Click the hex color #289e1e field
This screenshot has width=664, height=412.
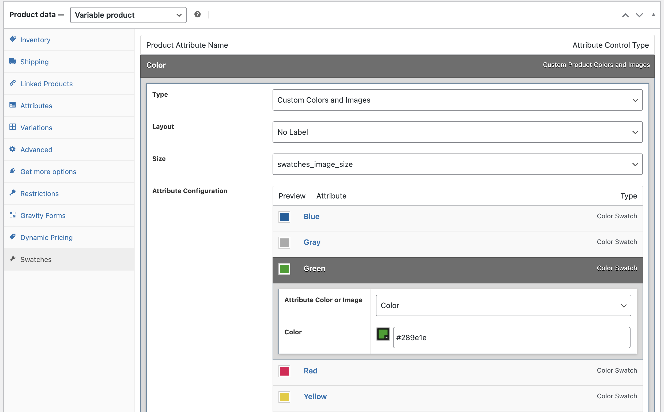click(x=511, y=338)
